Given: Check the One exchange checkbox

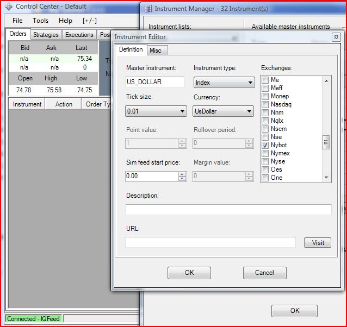Looking at the screenshot, I should 265,178.
